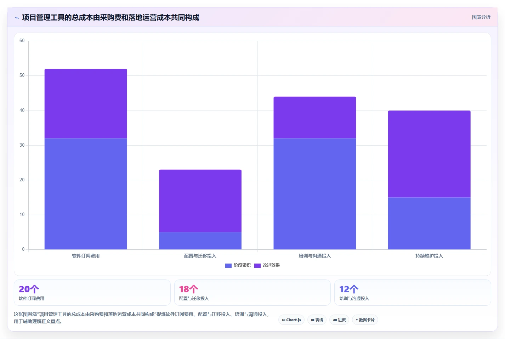Image resolution: width=505 pixels, height=339 pixels.
Task: Click the 软件订阅费用 x-axis label
Action: tap(86, 256)
